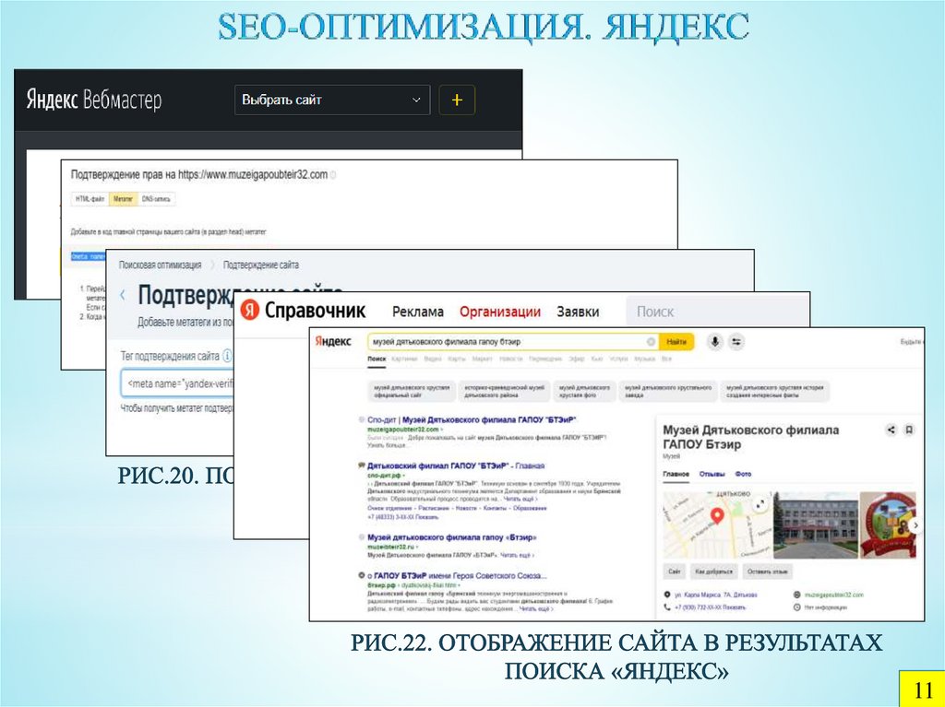Click the clock icon beside Нет информации
This screenshot has width=945, height=707.
796,607
